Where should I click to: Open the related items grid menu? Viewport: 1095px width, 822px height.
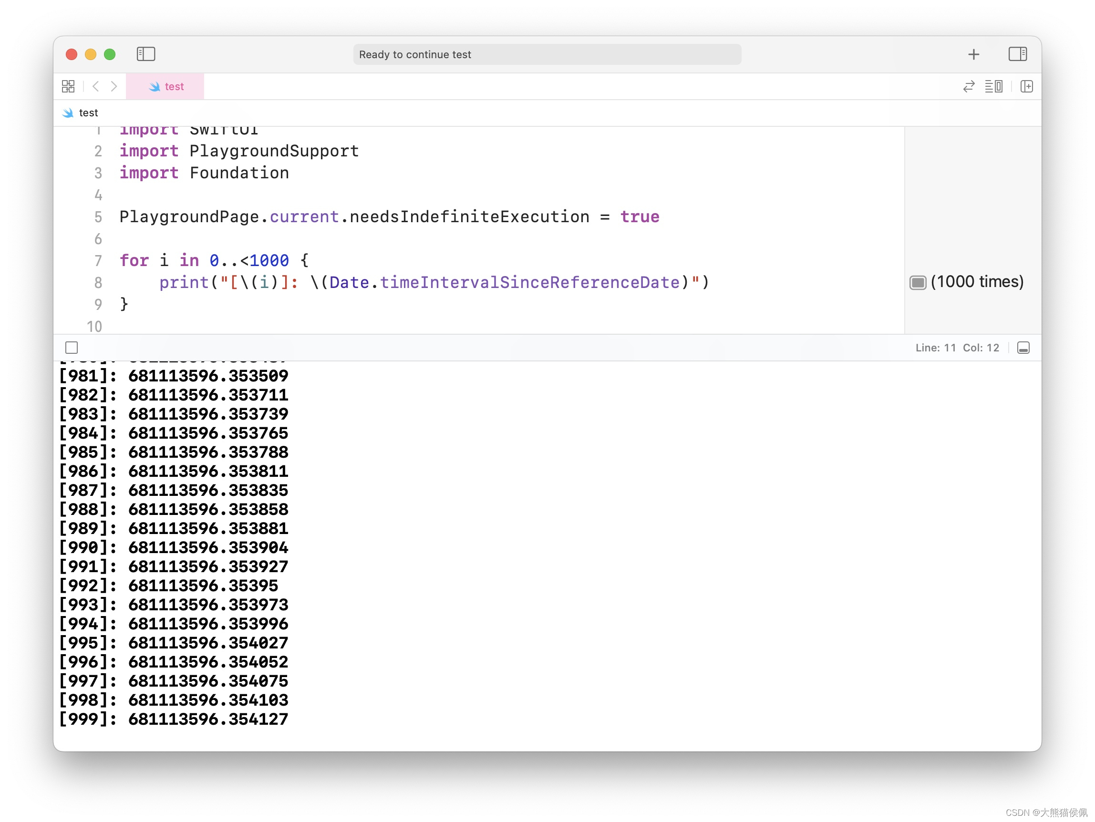68,87
